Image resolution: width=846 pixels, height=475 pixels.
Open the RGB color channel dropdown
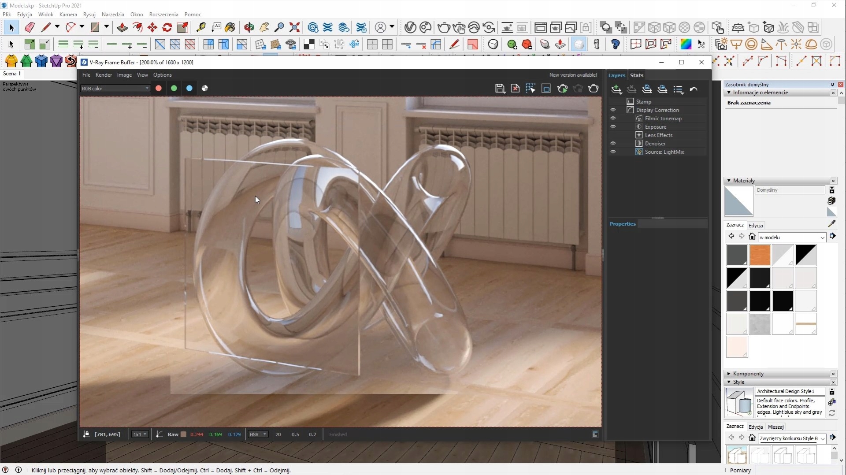115,89
